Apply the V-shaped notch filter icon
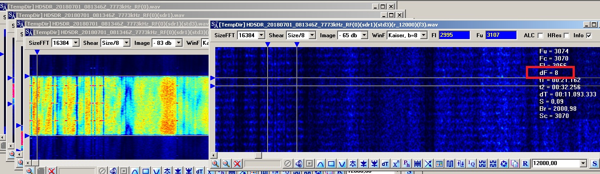 [342, 163]
